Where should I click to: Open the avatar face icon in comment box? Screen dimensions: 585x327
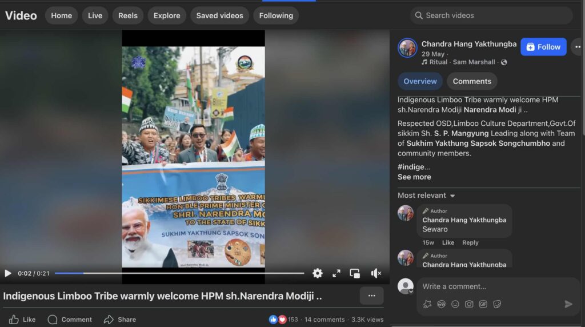[x=442, y=304]
